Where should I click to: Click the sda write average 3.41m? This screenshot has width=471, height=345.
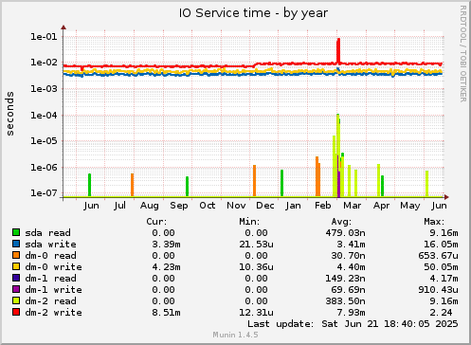351,245
